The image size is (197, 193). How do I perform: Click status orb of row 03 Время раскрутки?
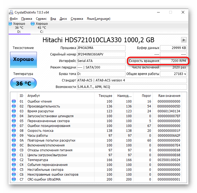pyautogui.click(x=14, y=111)
